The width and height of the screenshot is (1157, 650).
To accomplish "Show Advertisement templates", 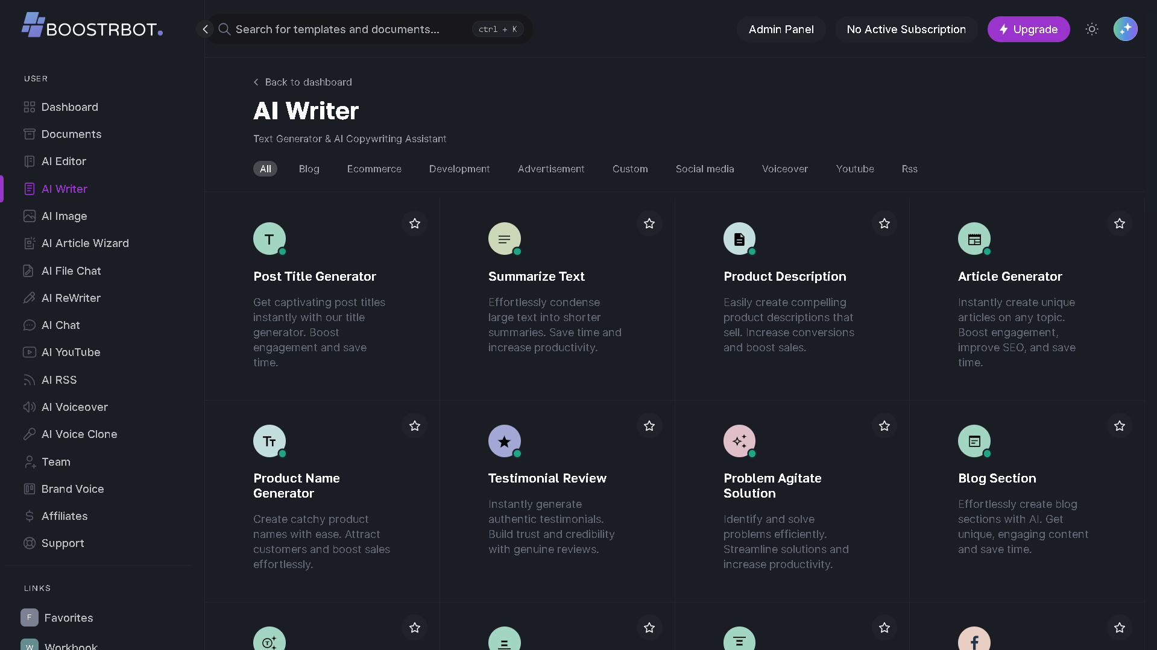I will coord(551,169).
